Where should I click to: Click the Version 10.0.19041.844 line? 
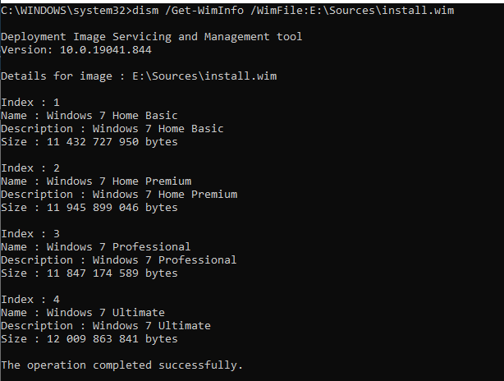(76, 50)
